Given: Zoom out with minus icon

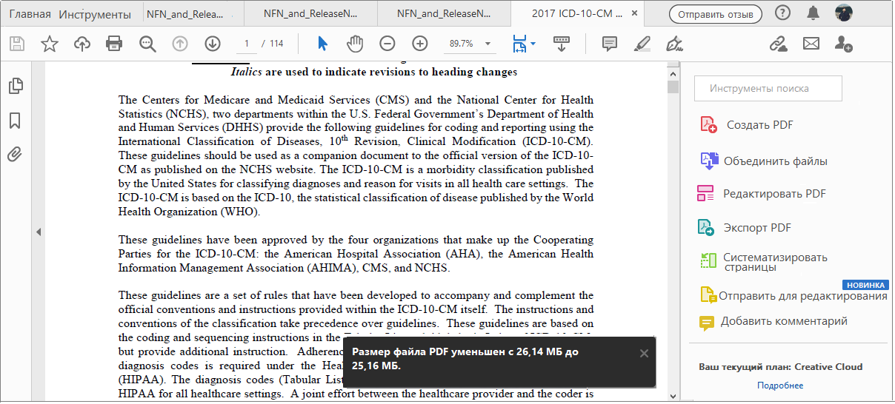Looking at the screenshot, I should [x=387, y=44].
